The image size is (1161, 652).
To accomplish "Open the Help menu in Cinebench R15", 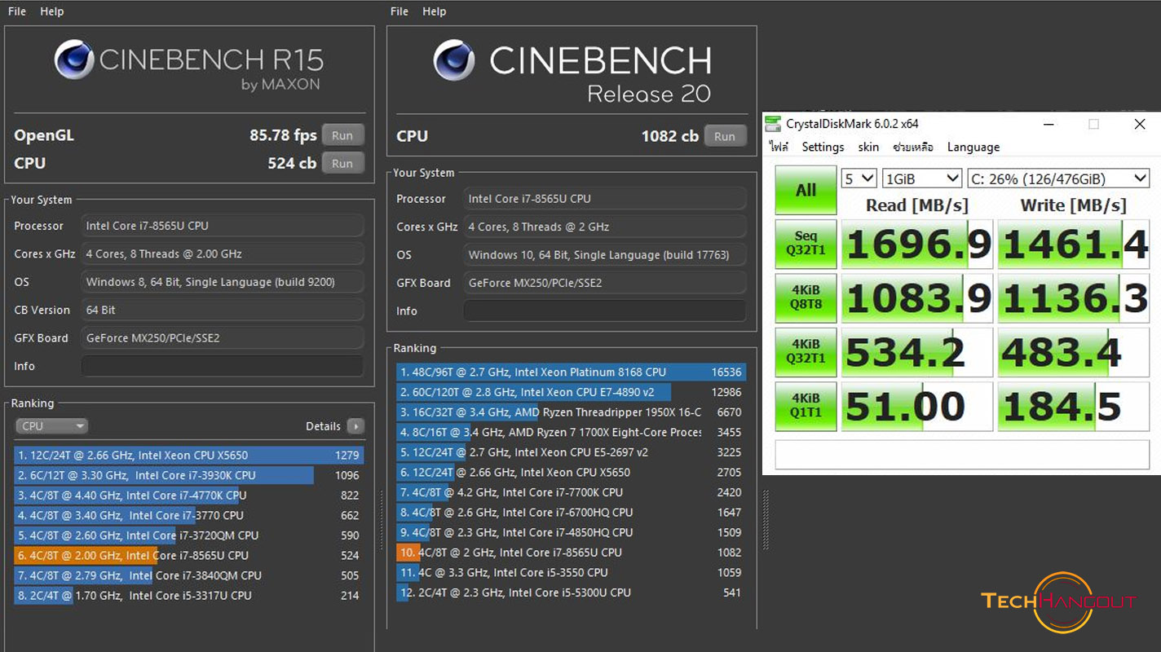I will pos(51,11).
